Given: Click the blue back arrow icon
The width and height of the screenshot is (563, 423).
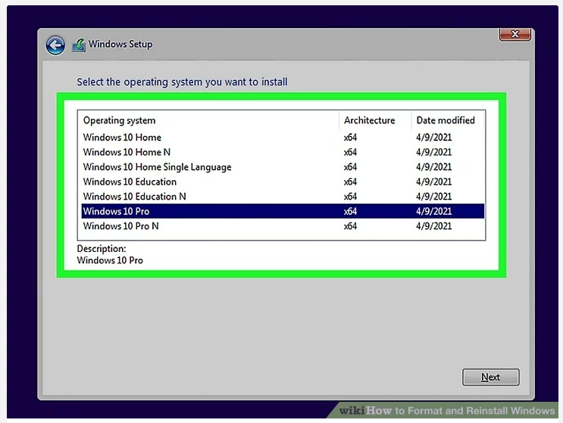Looking at the screenshot, I should [55, 45].
